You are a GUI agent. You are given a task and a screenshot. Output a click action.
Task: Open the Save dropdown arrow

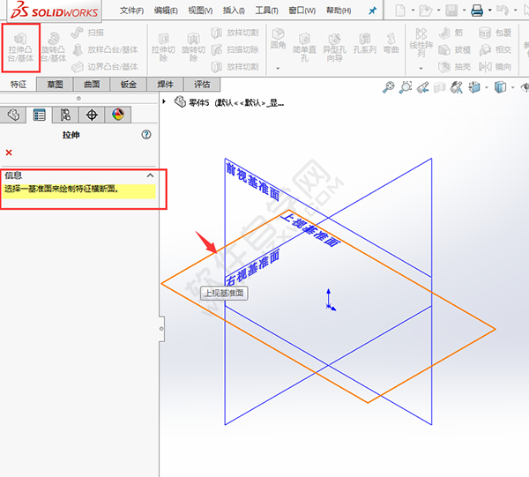point(465,11)
